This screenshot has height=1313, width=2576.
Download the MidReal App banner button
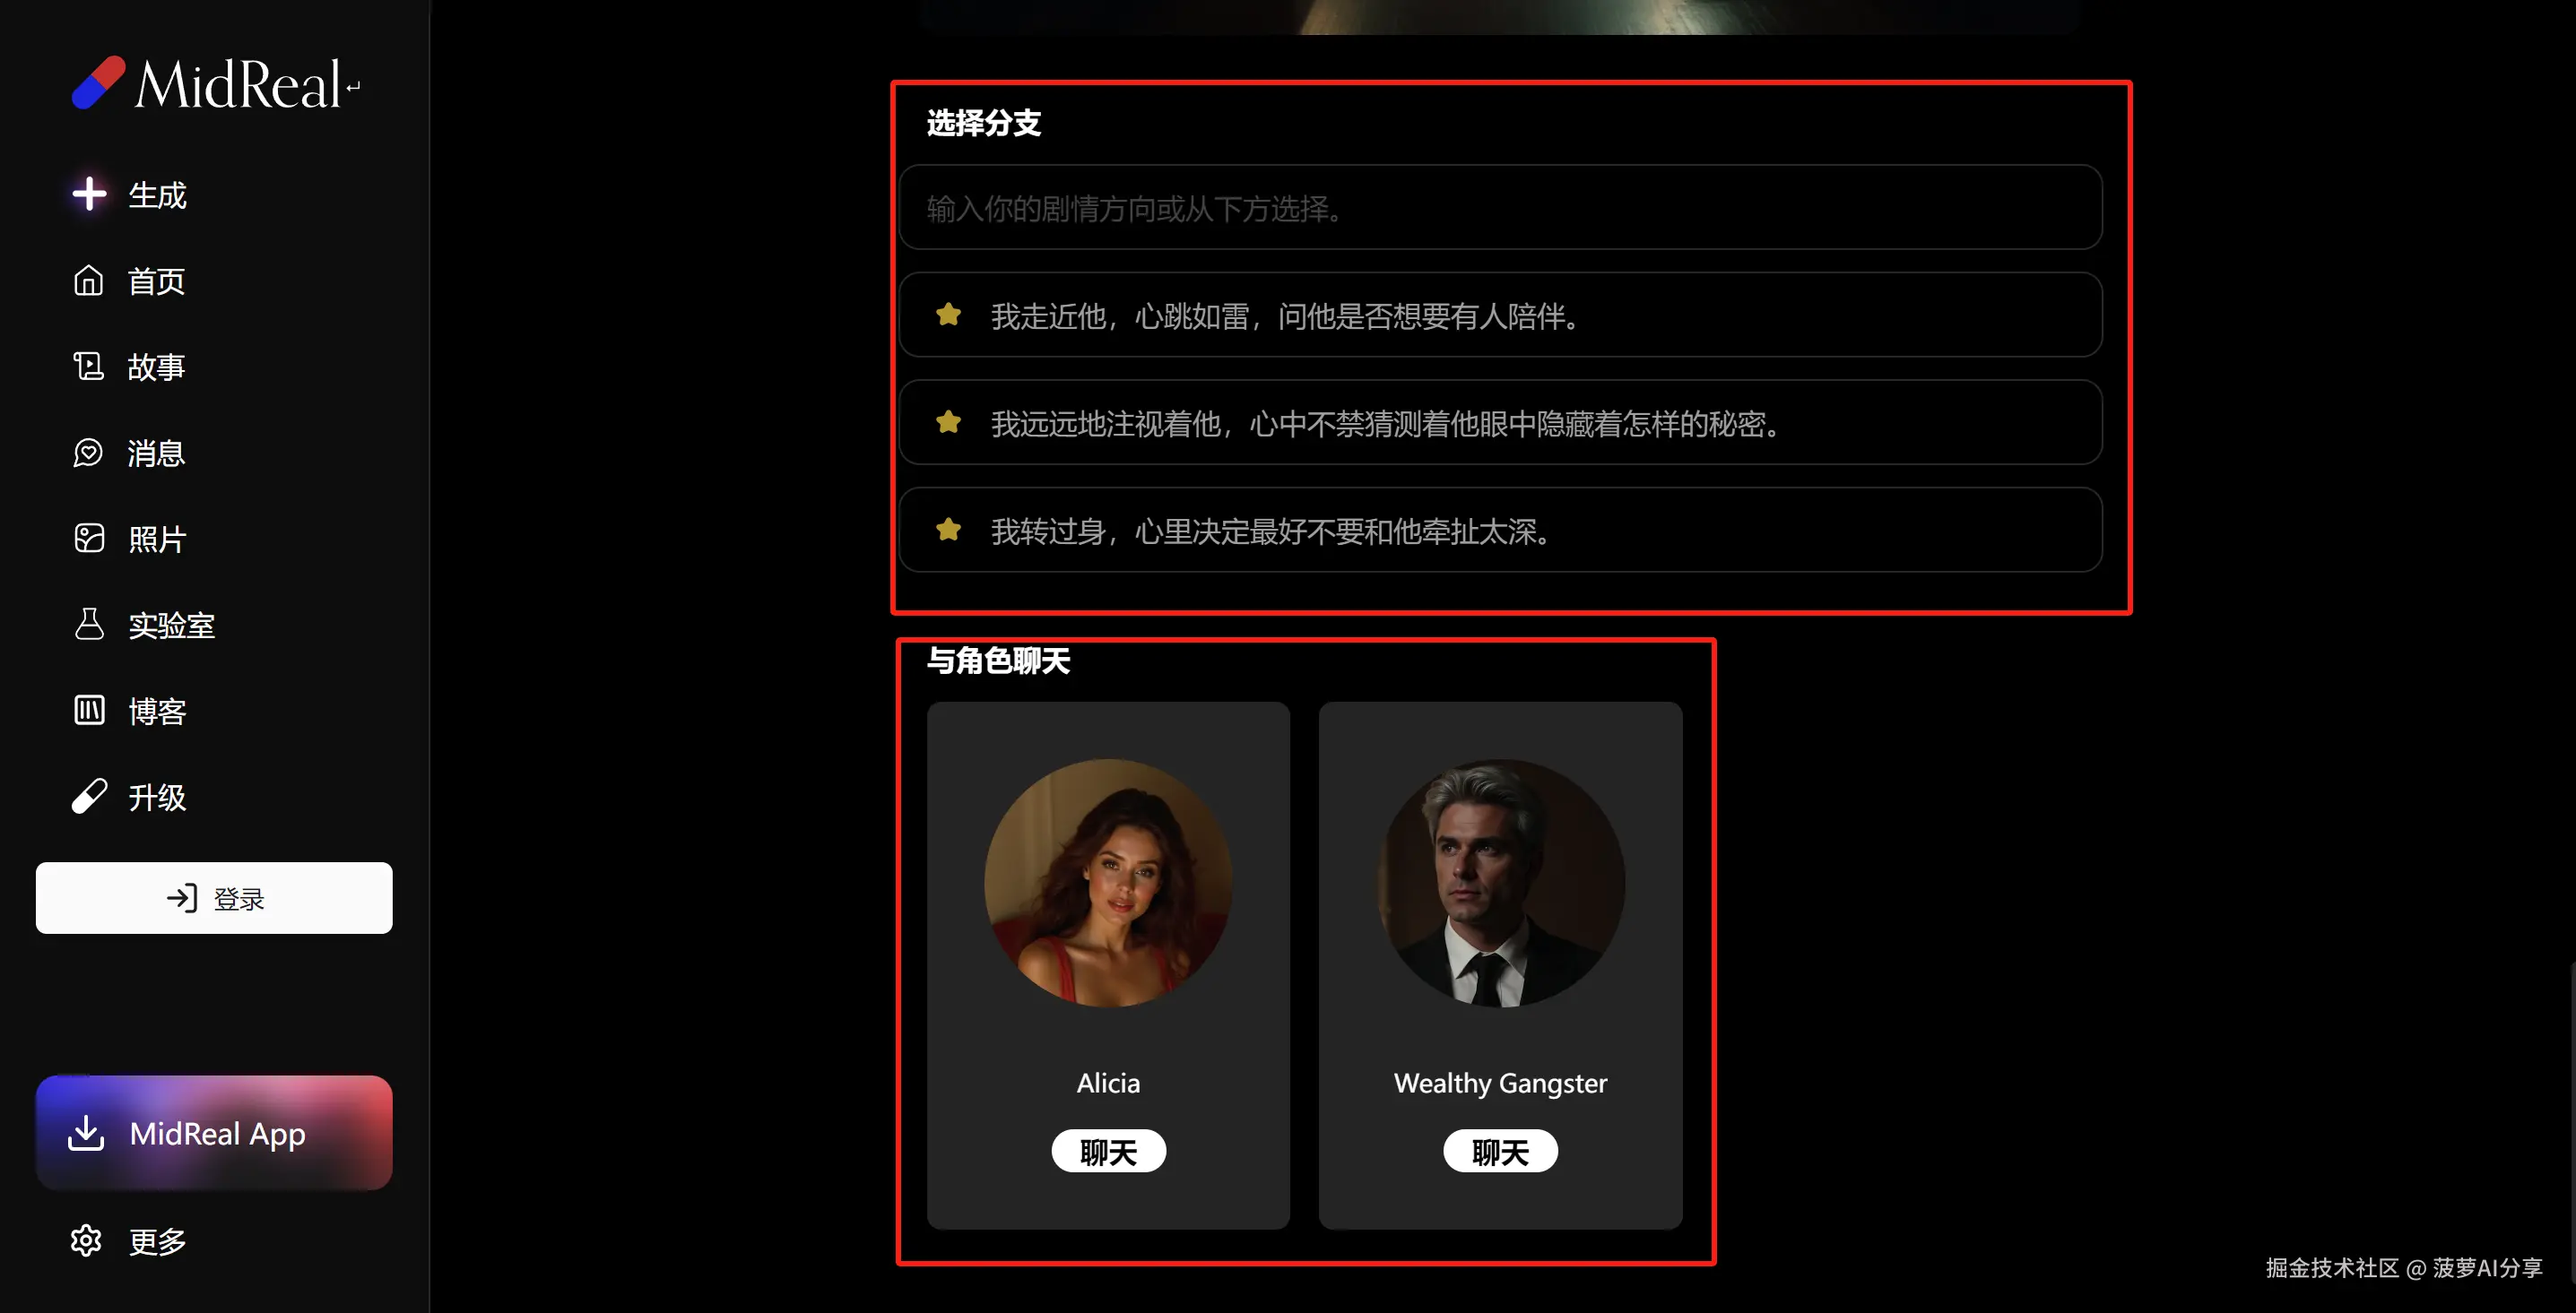pyautogui.click(x=214, y=1133)
